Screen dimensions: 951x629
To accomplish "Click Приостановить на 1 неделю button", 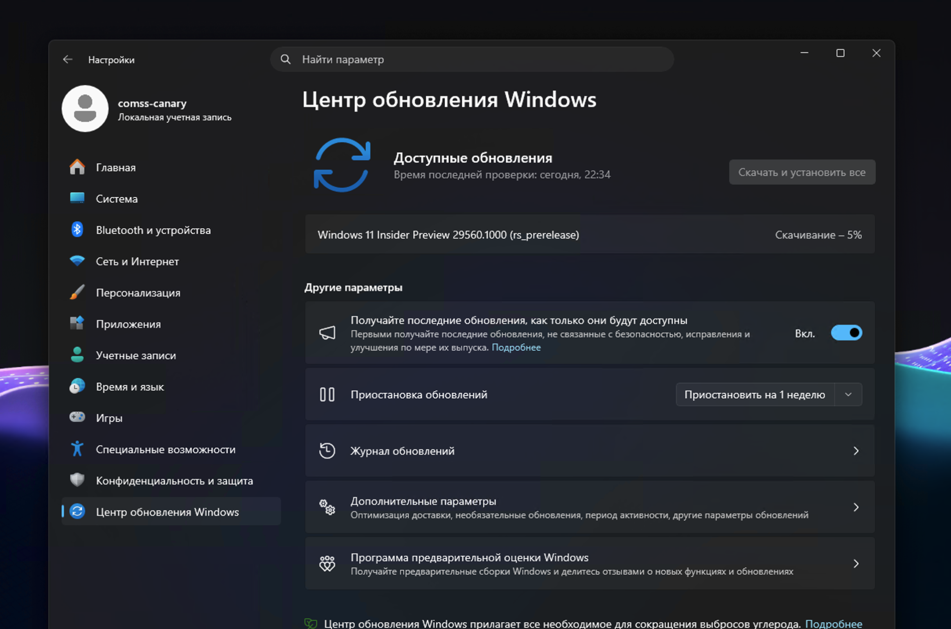I will pos(755,395).
